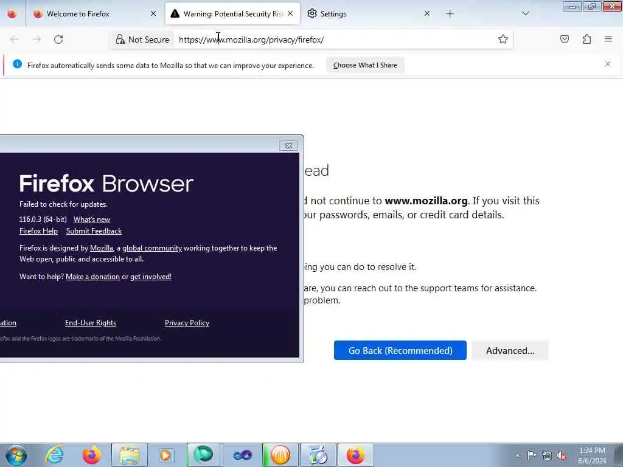623x467 pixels.
Task: Open a new tab with the plus button
Action: tap(450, 14)
